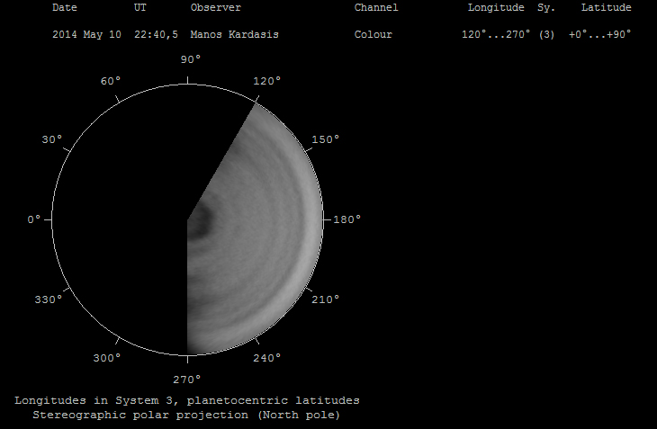Click the 'Colour' channel value

coord(373,34)
